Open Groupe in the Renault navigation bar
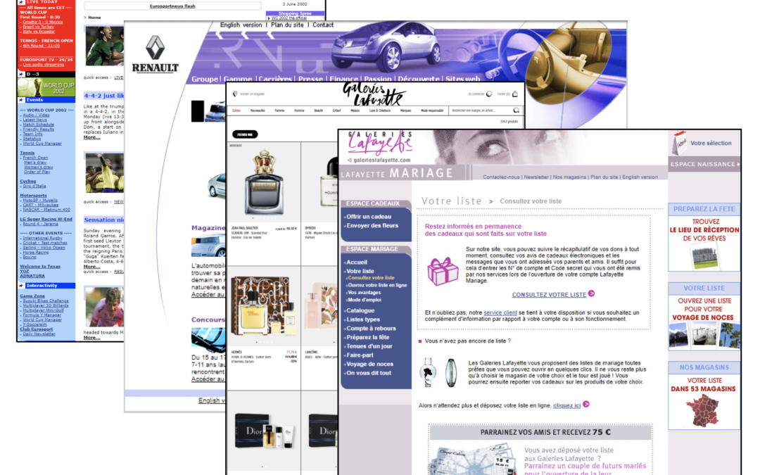This screenshot has height=475, width=760. coord(205,79)
